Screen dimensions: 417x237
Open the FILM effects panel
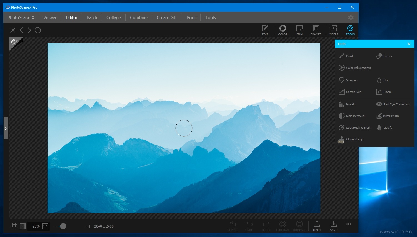tap(299, 30)
